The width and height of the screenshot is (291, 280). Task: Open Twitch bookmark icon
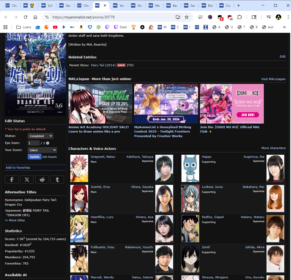coord(107,27)
